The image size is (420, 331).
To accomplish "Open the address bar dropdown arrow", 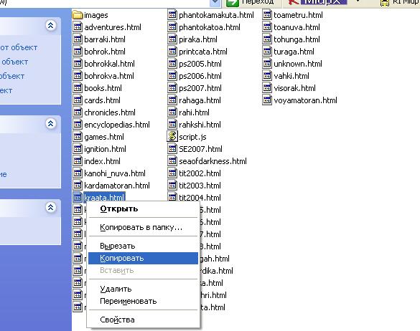I will click(x=215, y=3).
